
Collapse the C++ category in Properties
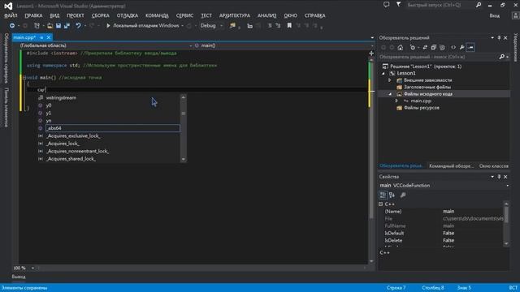point(381,204)
